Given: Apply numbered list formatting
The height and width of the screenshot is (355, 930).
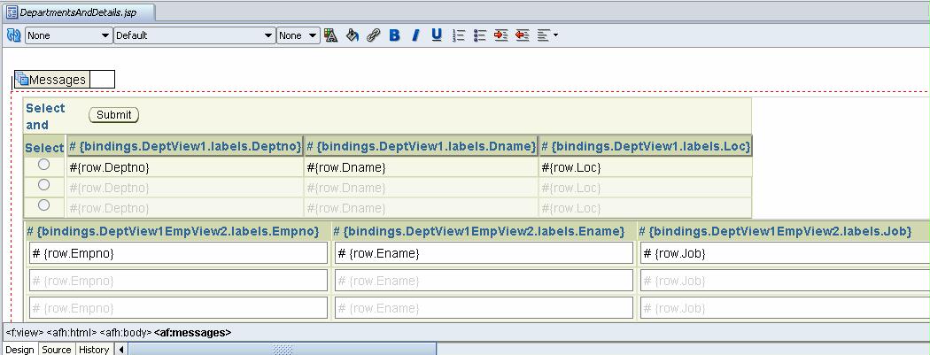Looking at the screenshot, I should [459, 35].
